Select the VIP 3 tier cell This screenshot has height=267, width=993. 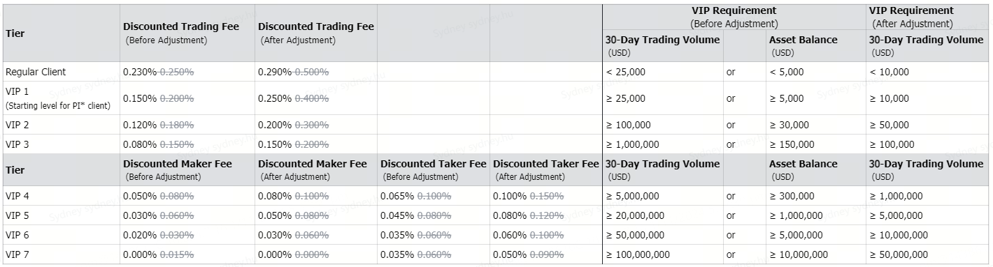click(x=61, y=144)
